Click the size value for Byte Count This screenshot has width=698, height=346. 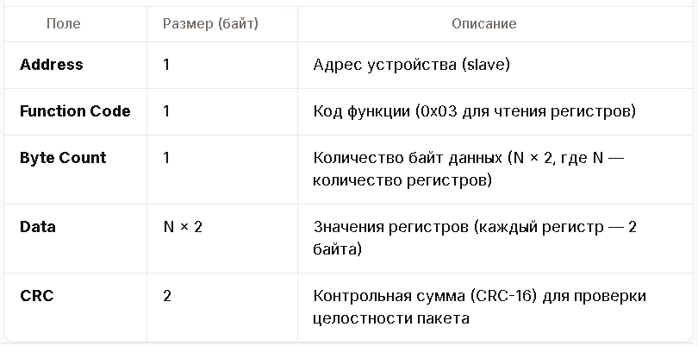click(166, 158)
